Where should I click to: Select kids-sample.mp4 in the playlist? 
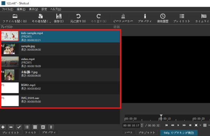coord(61,36)
